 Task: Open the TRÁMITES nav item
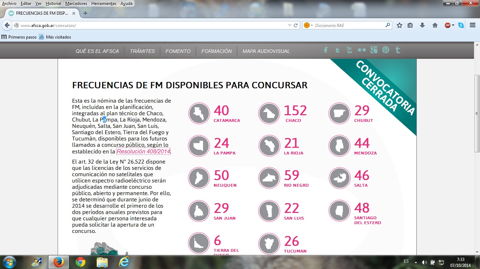[142, 51]
